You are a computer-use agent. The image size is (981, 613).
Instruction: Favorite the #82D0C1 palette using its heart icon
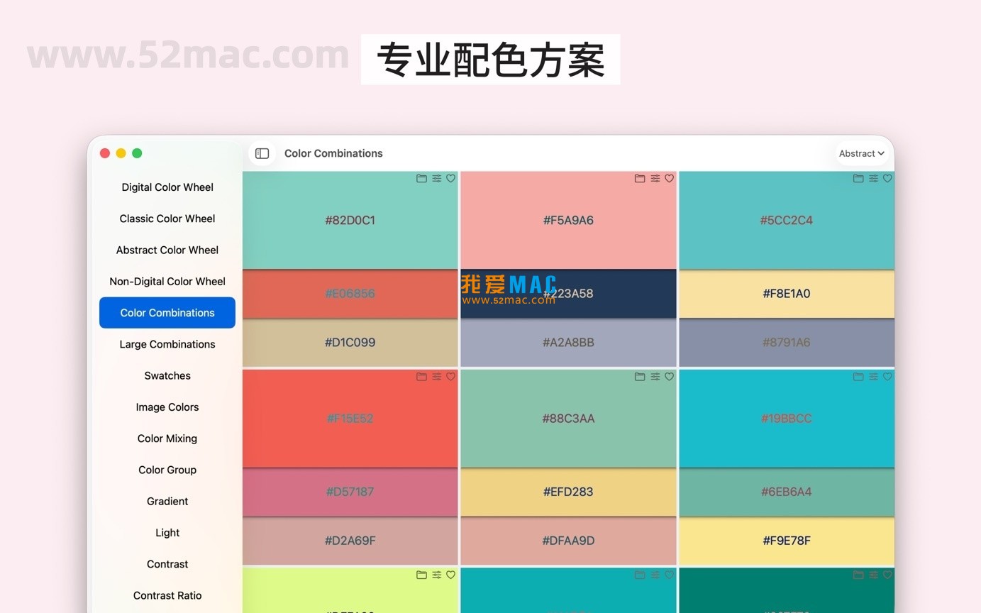pyautogui.click(x=451, y=178)
